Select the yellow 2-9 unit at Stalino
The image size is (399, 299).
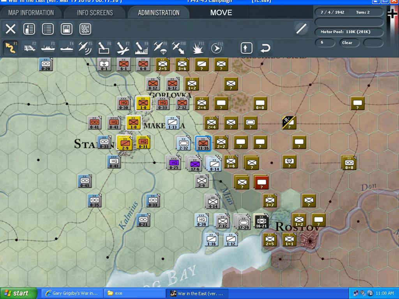124,143
